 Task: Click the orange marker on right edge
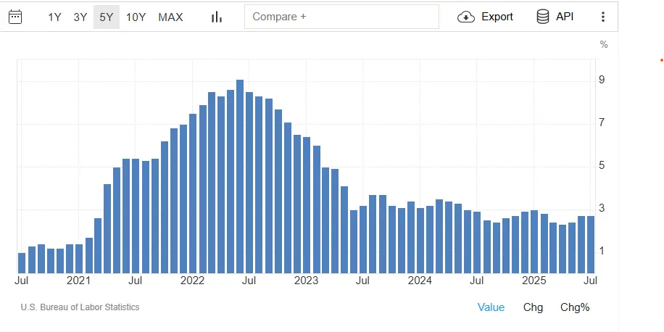click(x=660, y=60)
